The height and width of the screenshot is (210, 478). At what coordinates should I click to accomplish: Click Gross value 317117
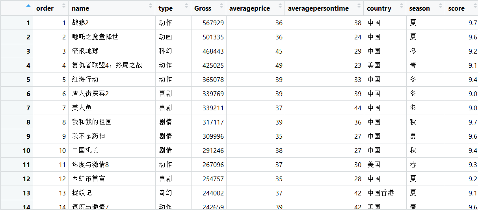tap(213, 122)
